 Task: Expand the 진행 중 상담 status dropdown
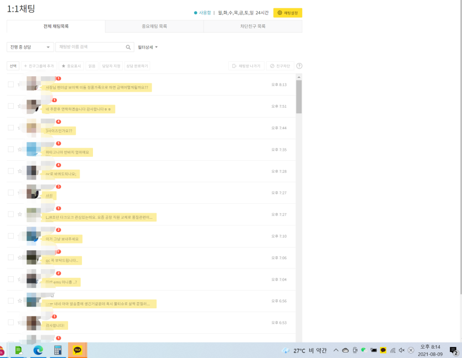click(x=30, y=47)
